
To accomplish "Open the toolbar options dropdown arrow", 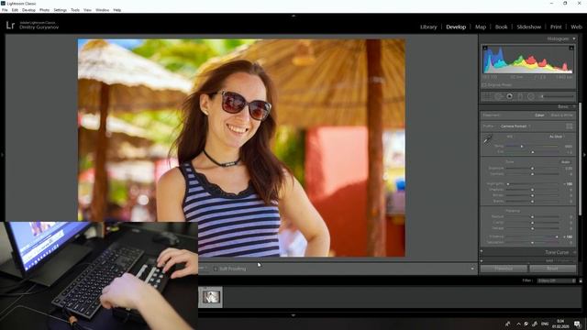I will [472, 269].
